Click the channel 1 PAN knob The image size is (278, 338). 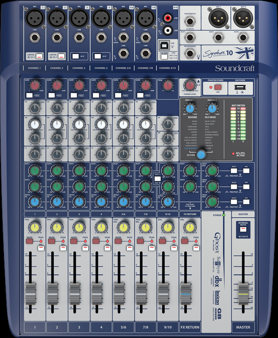click(x=35, y=228)
